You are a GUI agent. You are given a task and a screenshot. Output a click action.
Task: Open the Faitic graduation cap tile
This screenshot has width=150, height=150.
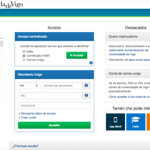pyautogui.click(x=136, y=122)
